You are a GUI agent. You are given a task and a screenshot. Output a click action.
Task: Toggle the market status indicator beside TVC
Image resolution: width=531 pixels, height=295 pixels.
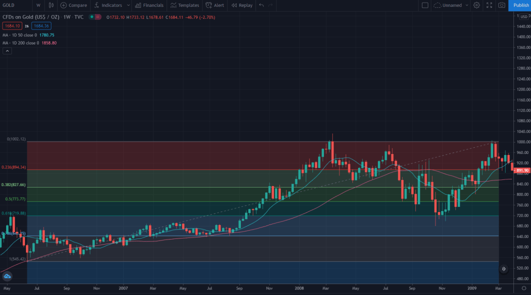point(92,17)
